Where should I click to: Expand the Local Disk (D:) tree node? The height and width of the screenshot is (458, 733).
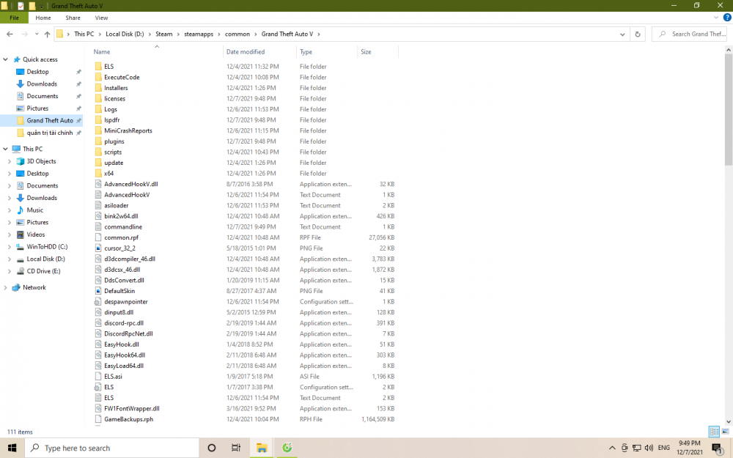pos(8,259)
